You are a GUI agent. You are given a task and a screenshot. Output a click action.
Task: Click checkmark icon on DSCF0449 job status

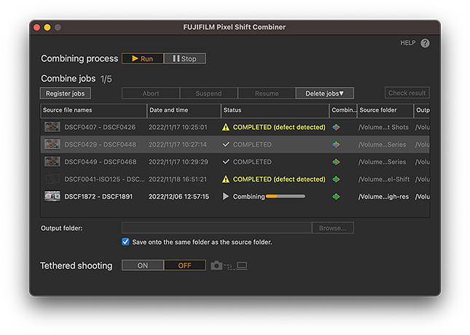point(226,162)
